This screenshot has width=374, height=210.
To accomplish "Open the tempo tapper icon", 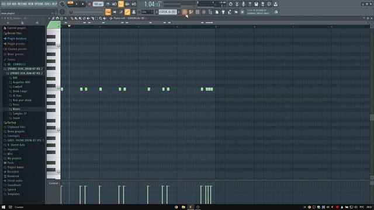I will click(x=230, y=12).
